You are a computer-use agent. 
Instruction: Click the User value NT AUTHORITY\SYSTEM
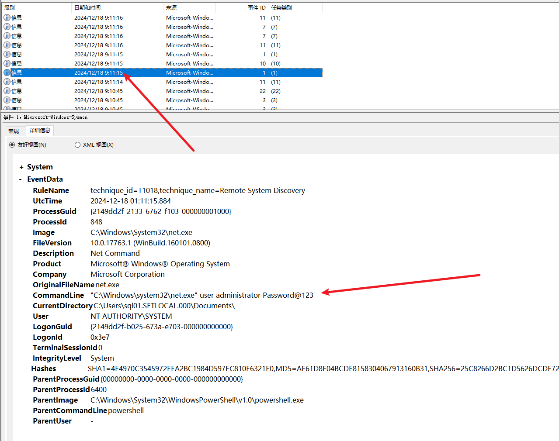(x=131, y=316)
